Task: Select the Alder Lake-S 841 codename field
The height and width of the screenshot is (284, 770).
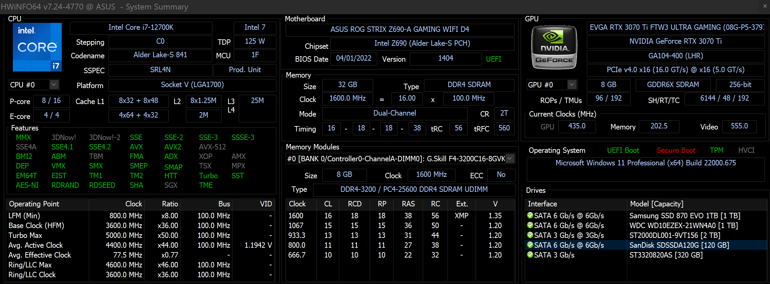Action: 160,55
